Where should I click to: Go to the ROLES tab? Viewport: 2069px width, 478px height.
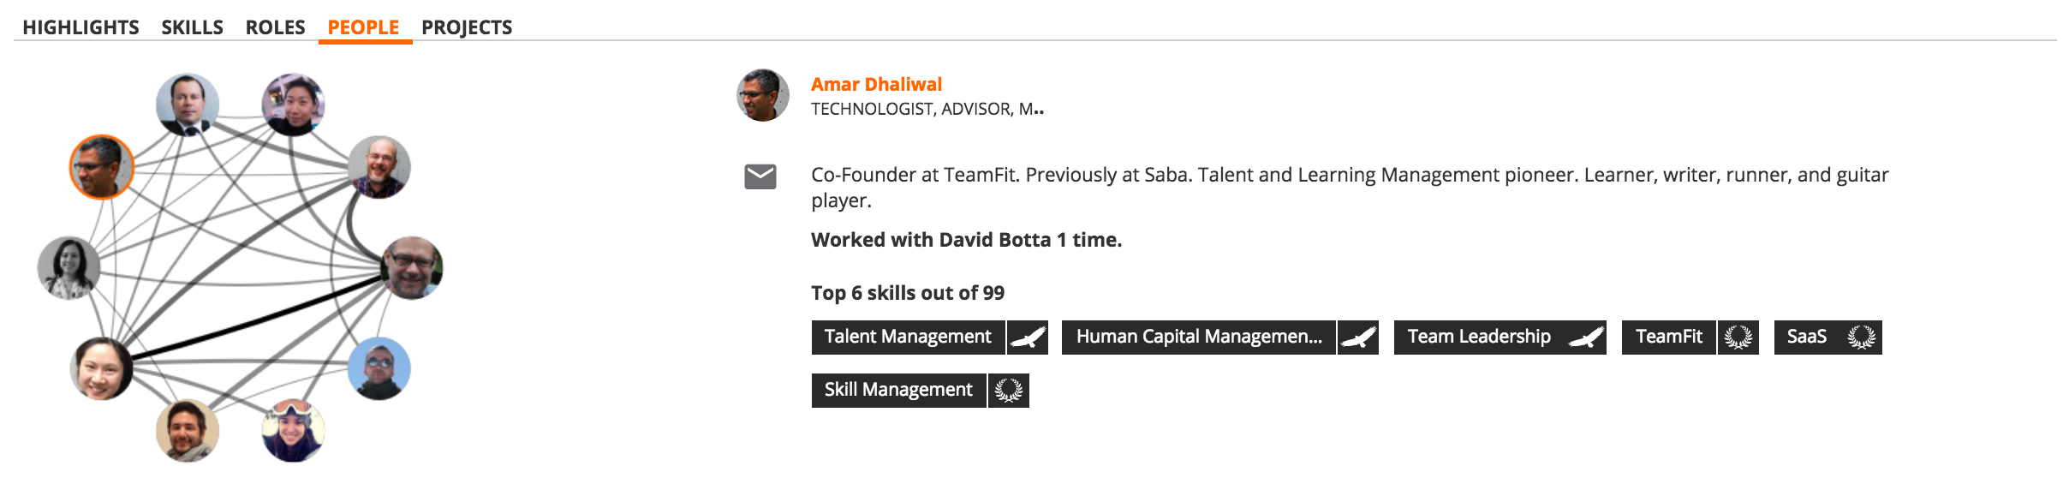(275, 27)
